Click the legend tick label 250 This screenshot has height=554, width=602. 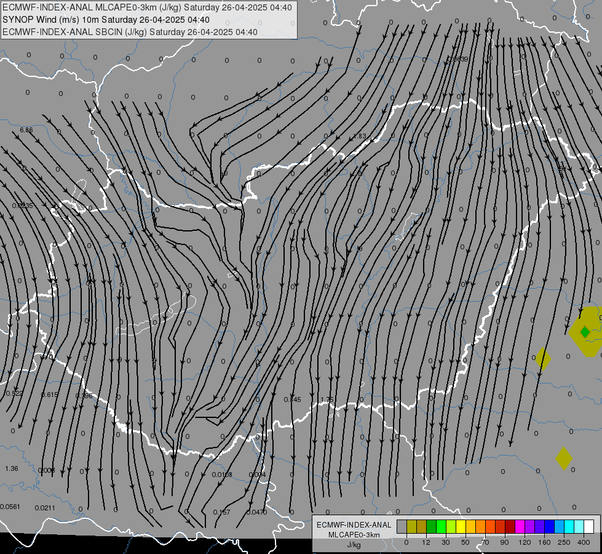click(x=564, y=542)
